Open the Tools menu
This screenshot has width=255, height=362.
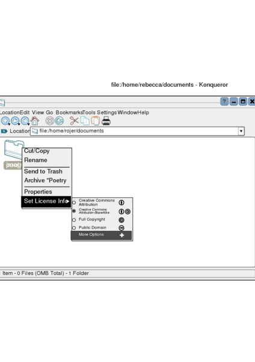pyautogui.click(x=89, y=112)
